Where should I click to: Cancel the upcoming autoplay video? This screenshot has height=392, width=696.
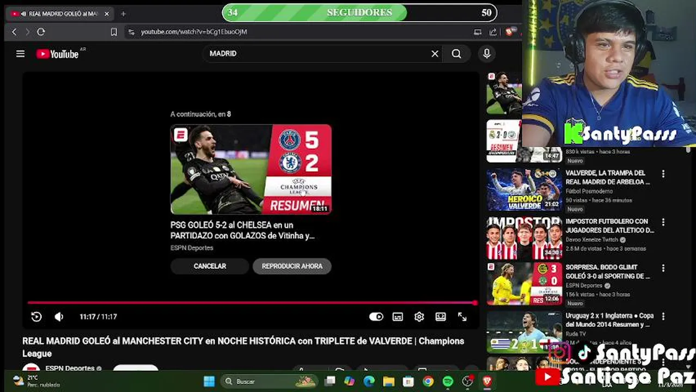point(210,266)
